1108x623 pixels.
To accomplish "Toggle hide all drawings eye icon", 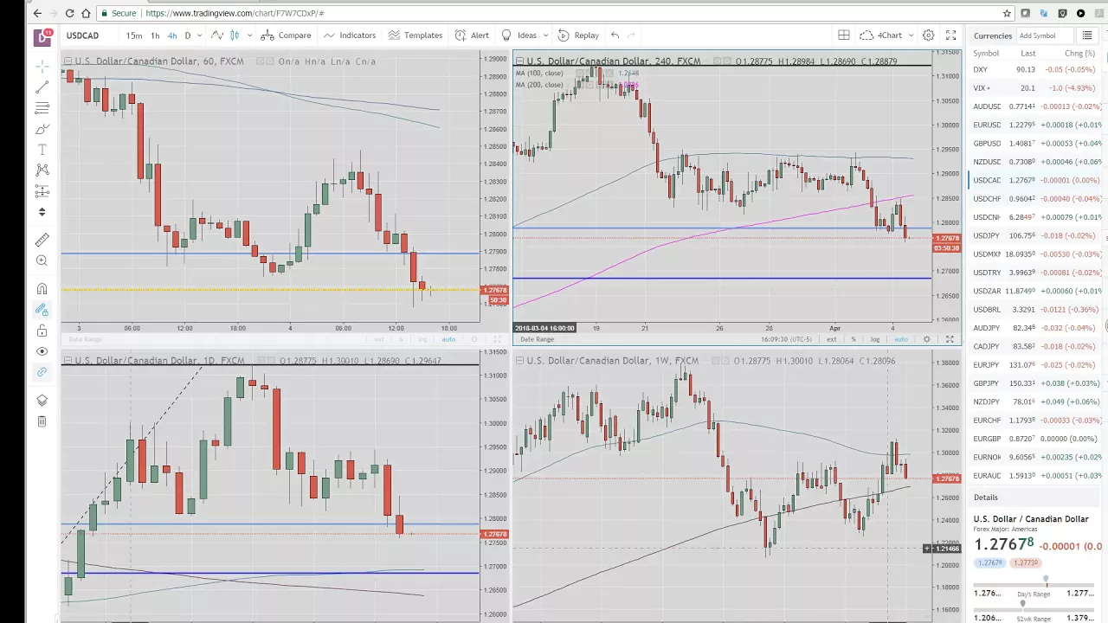I will (42, 351).
